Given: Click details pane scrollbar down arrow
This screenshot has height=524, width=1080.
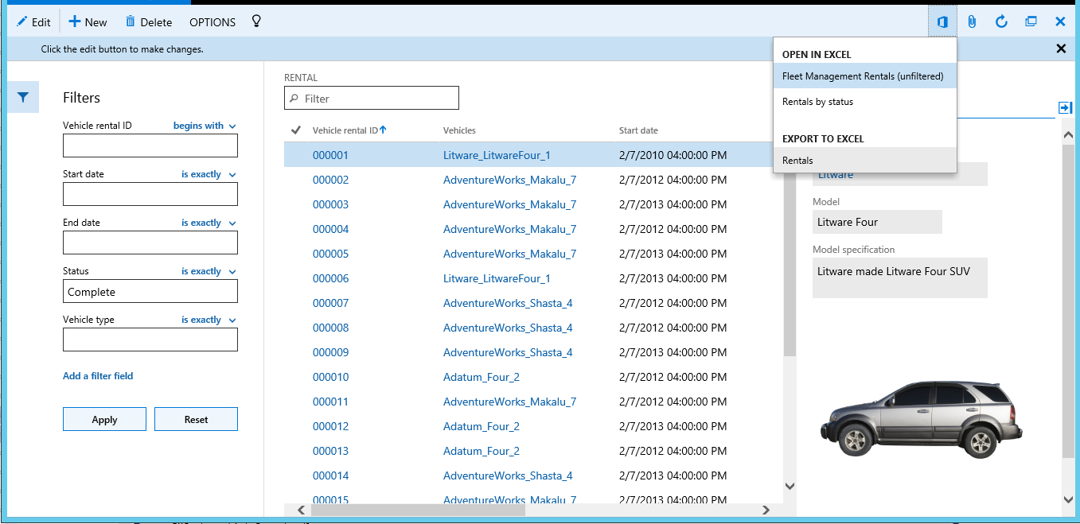Looking at the screenshot, I should pos(1068,499).
